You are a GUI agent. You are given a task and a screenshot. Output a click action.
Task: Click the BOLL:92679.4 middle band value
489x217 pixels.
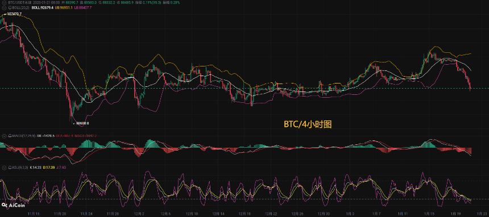43,7
